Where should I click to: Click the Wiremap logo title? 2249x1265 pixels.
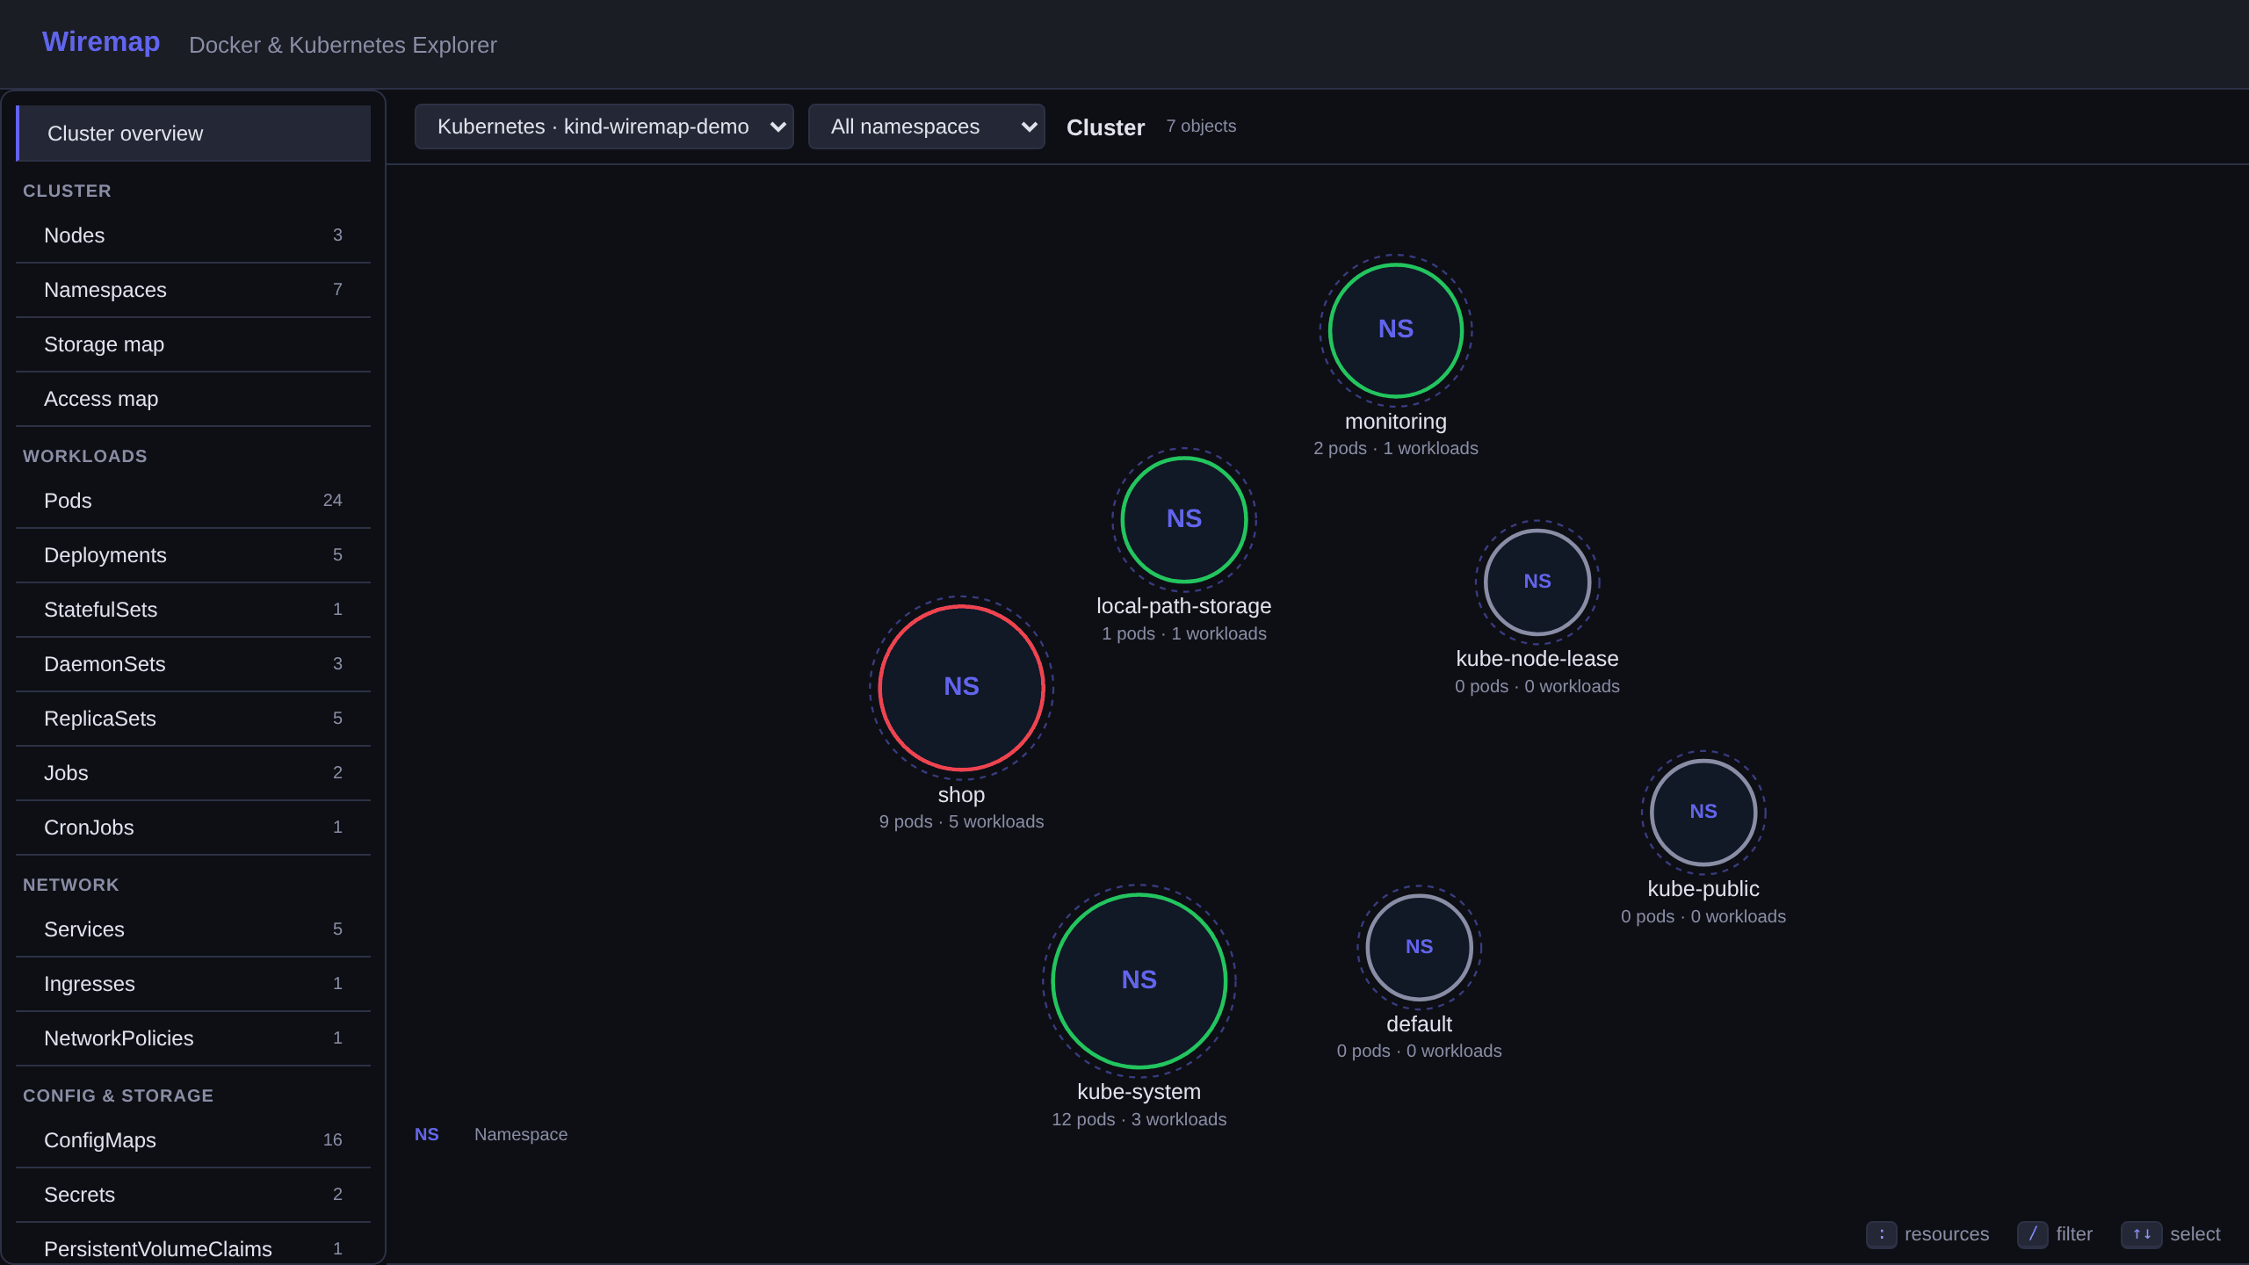pos(101,41)
